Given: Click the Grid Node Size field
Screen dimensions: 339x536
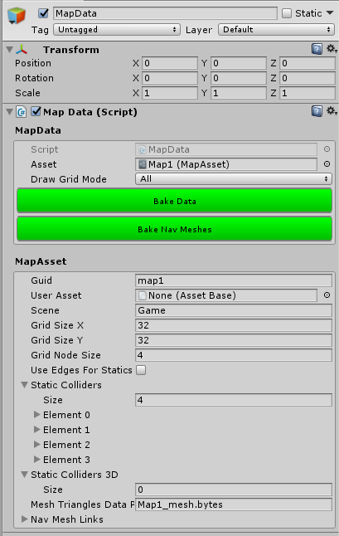Looking at the screenshot, I should point(234,355).
